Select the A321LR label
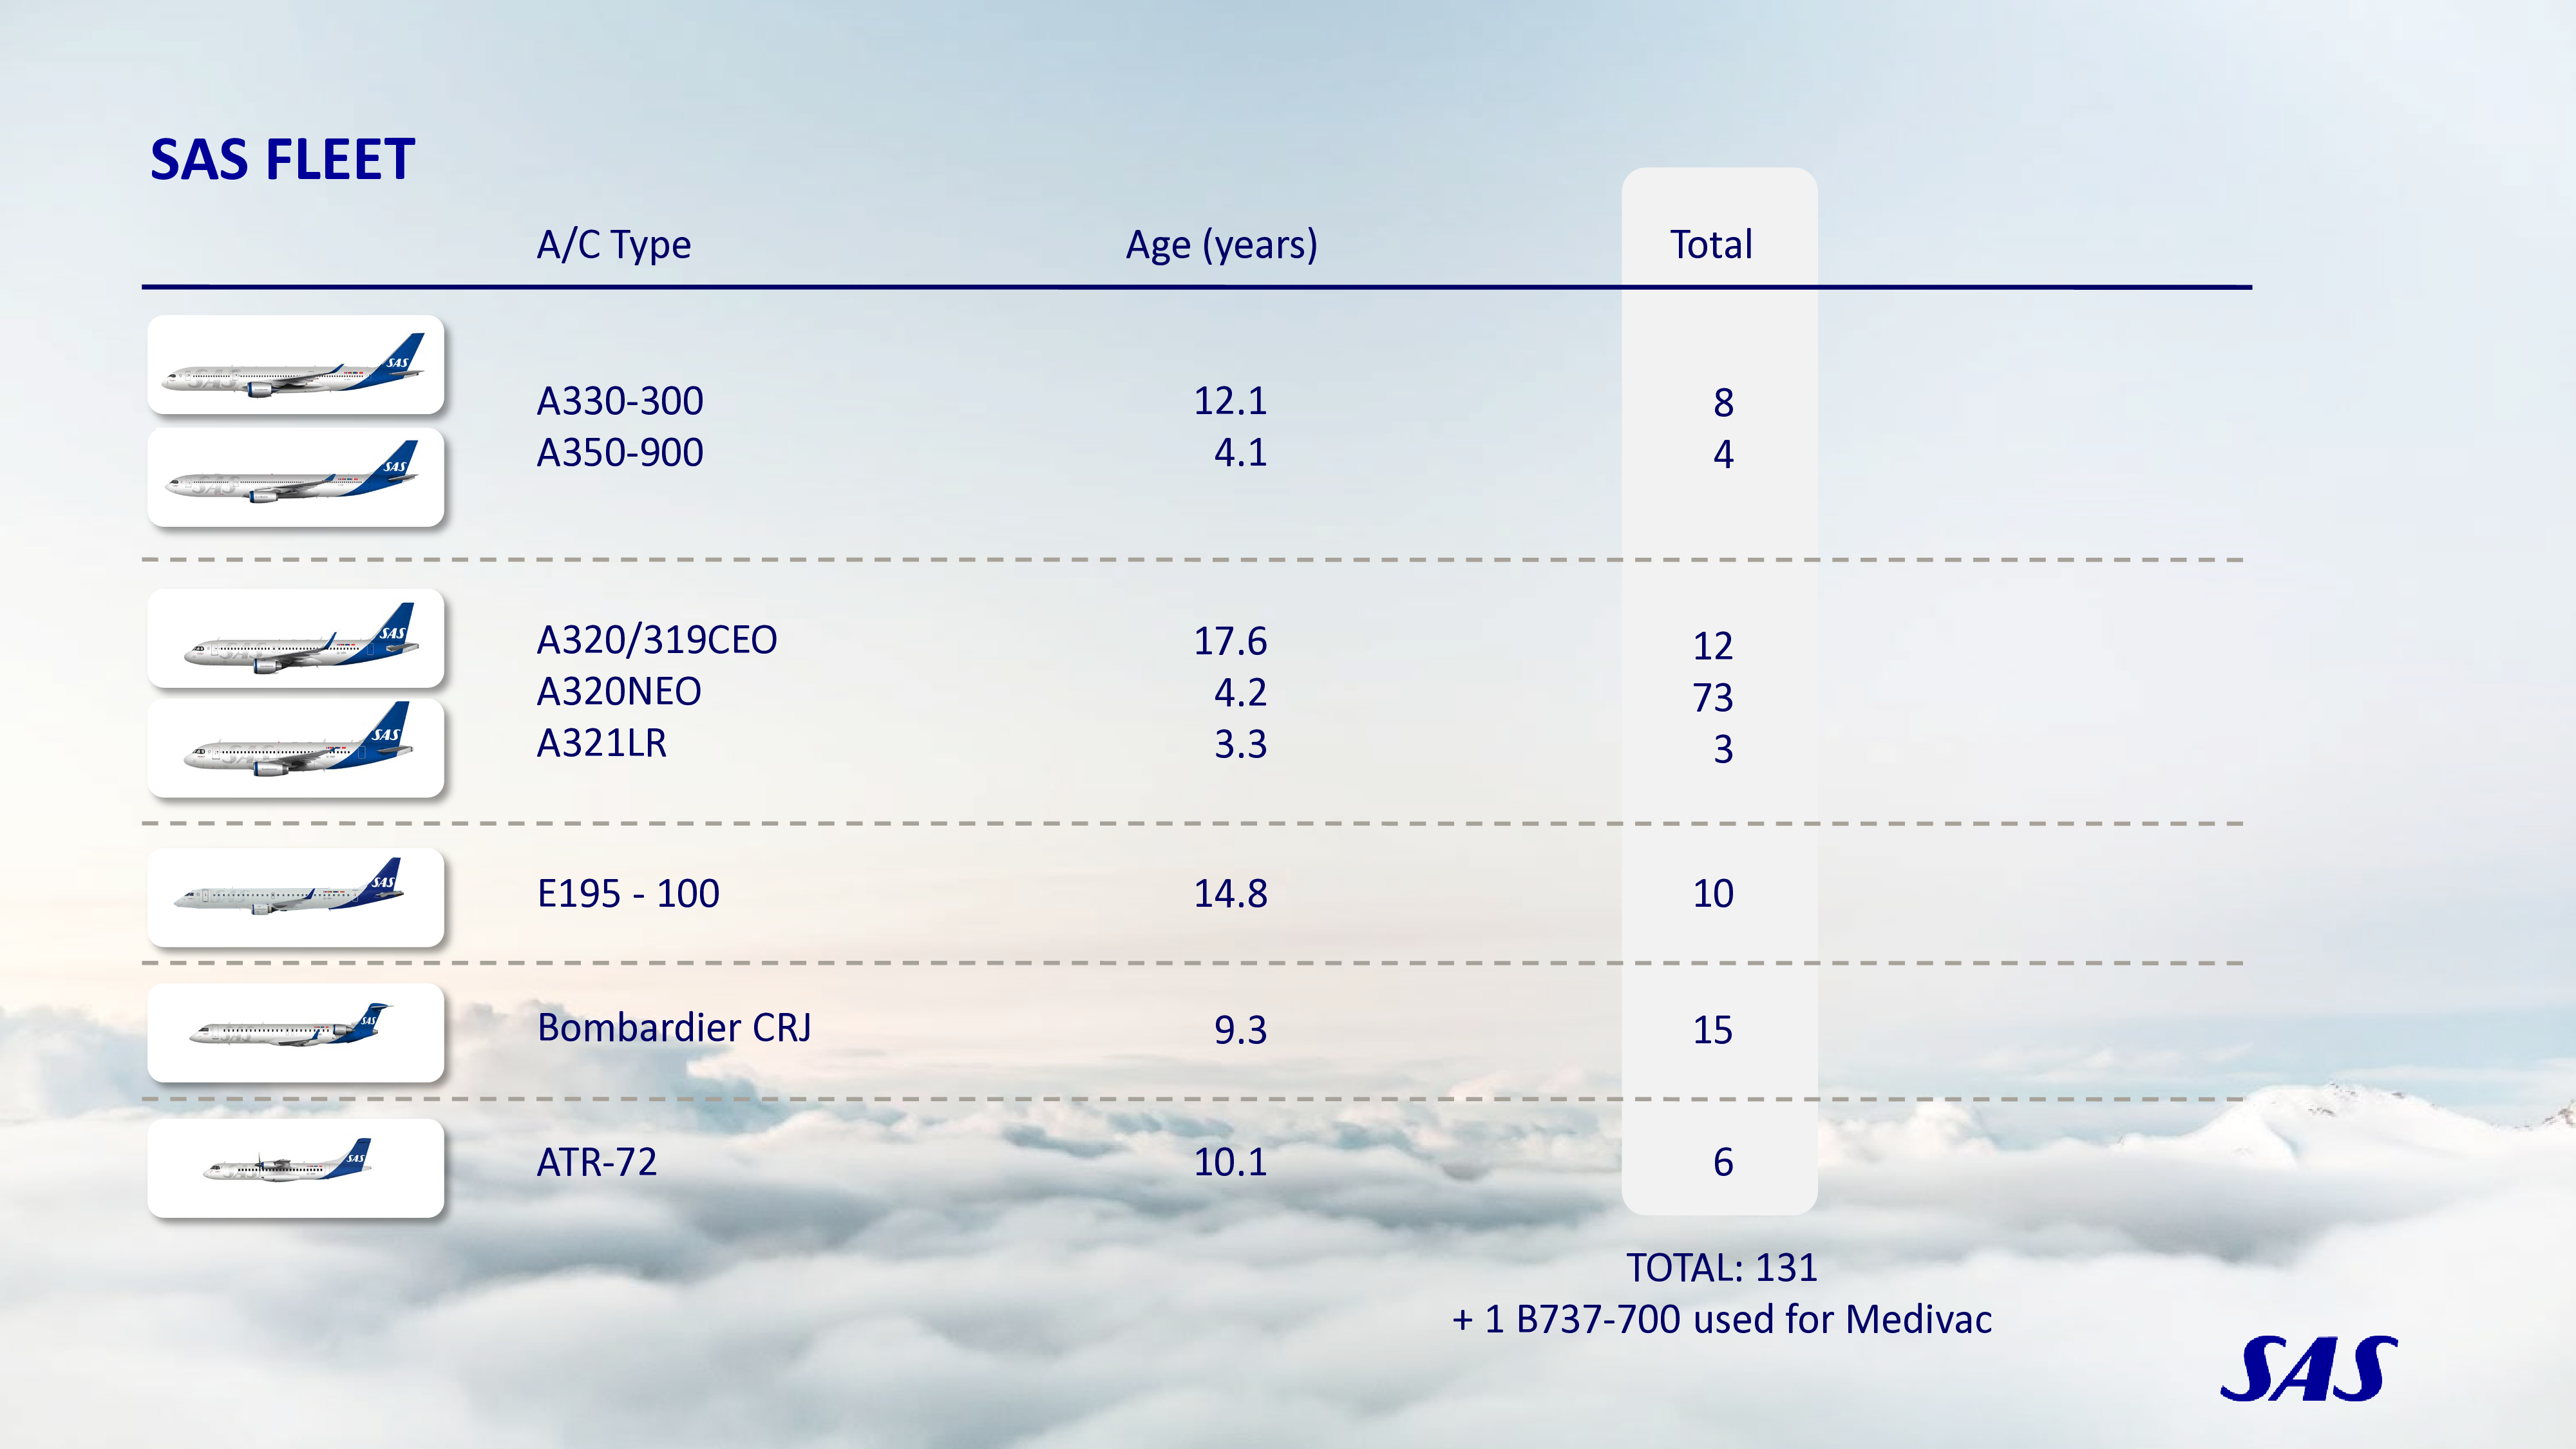This screenshot has width=2576, height=1449. coord(602,744)
